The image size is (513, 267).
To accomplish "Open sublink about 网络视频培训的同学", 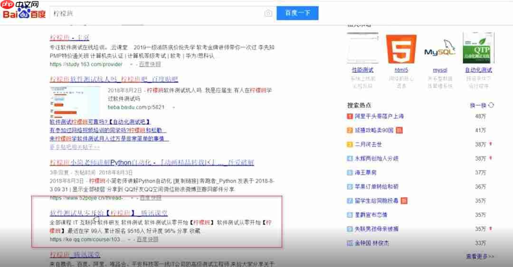I will click(x=108, y=130).
